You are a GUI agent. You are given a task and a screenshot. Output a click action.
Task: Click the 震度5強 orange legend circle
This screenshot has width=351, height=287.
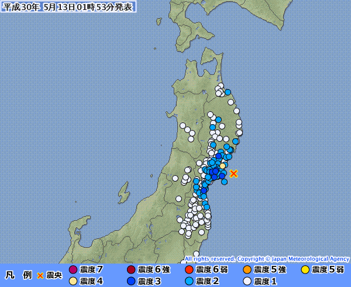tap(247, 269)
